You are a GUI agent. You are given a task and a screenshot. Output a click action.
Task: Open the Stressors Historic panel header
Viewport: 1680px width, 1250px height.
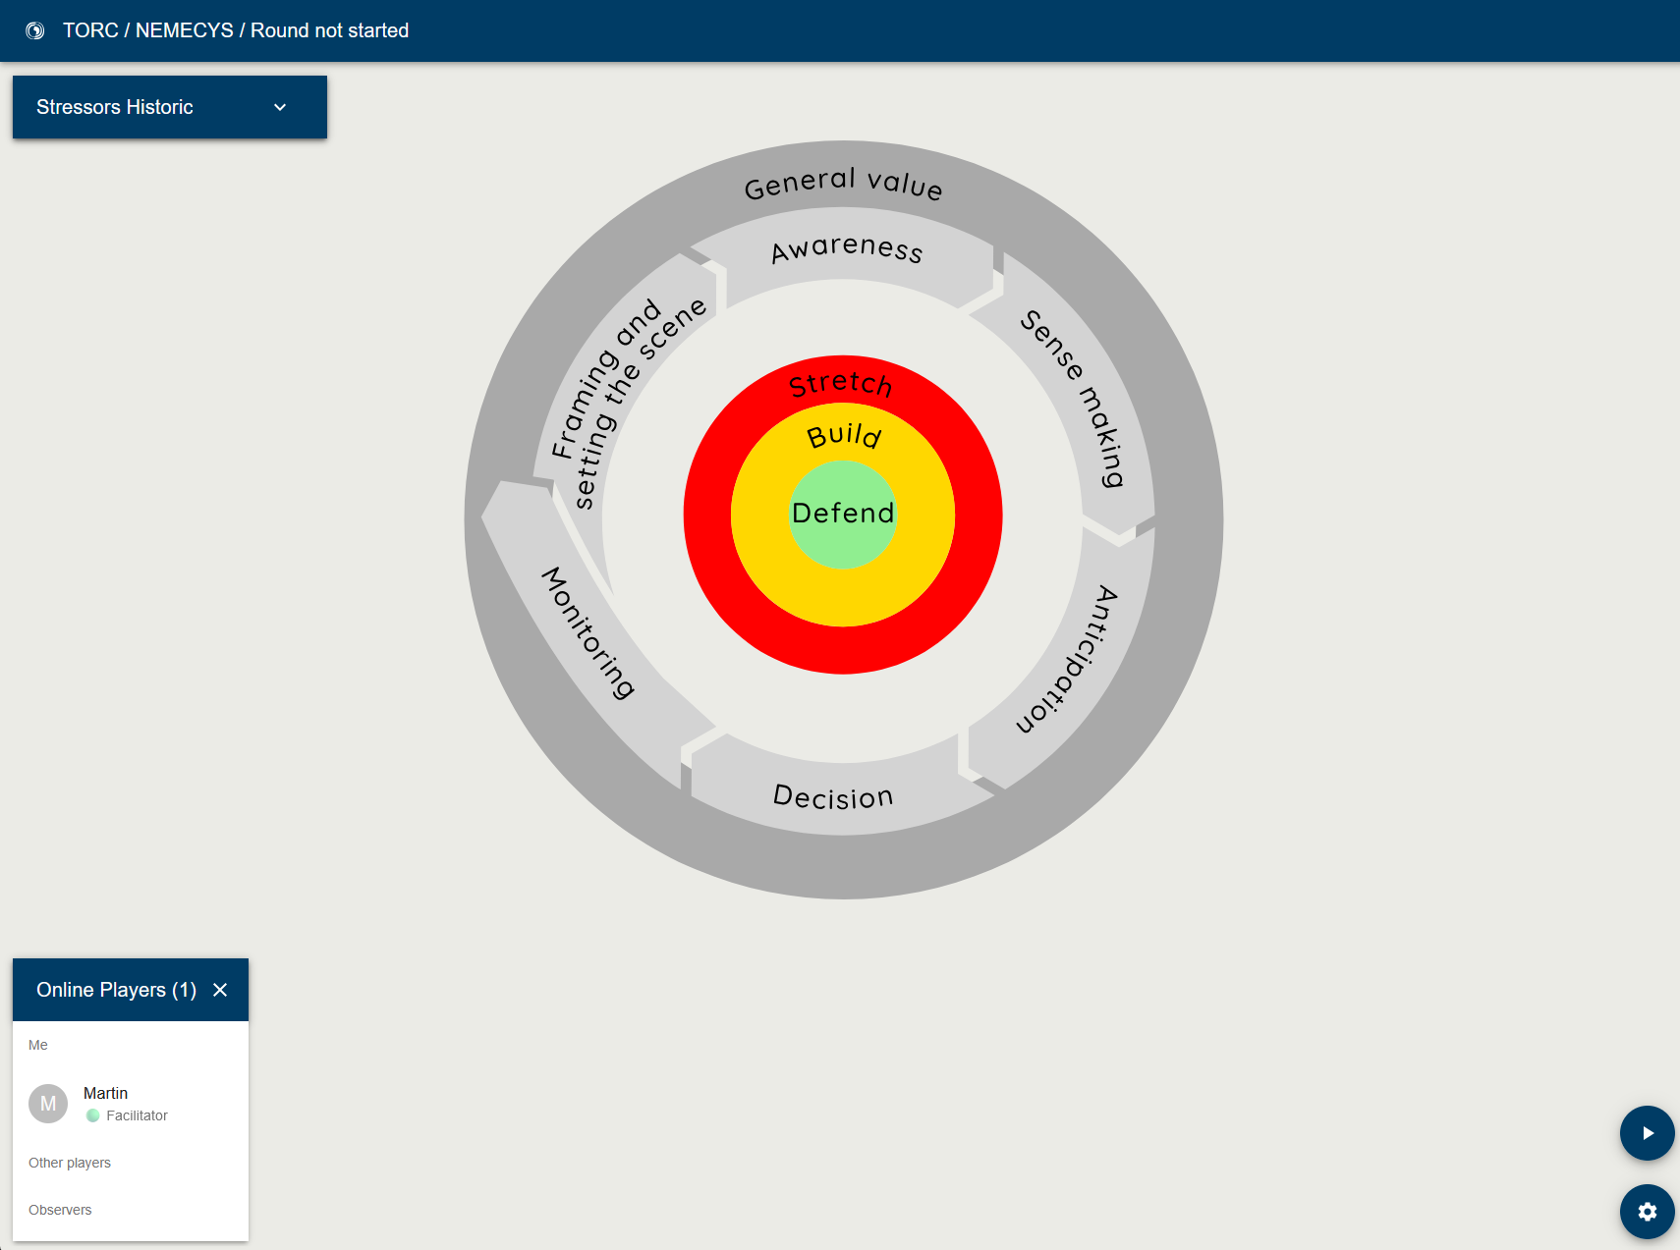coord(170,107)
